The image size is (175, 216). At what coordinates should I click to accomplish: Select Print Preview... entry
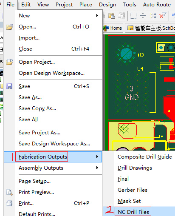coord(53,192)
